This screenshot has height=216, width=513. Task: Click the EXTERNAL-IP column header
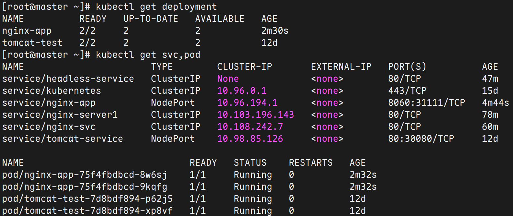click(x=341, y=67)
